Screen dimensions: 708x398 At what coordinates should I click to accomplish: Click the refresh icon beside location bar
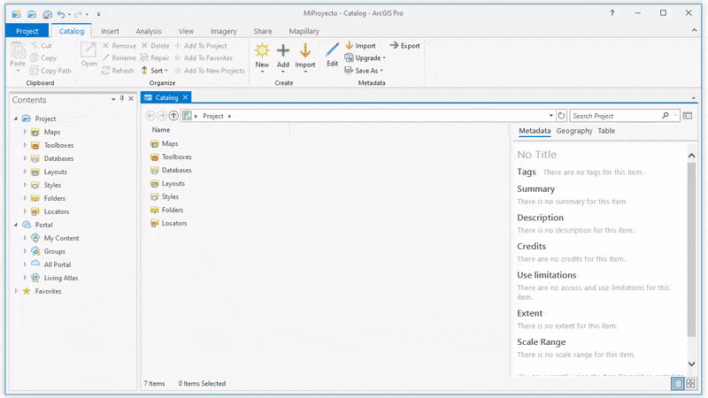coord(561,116)
